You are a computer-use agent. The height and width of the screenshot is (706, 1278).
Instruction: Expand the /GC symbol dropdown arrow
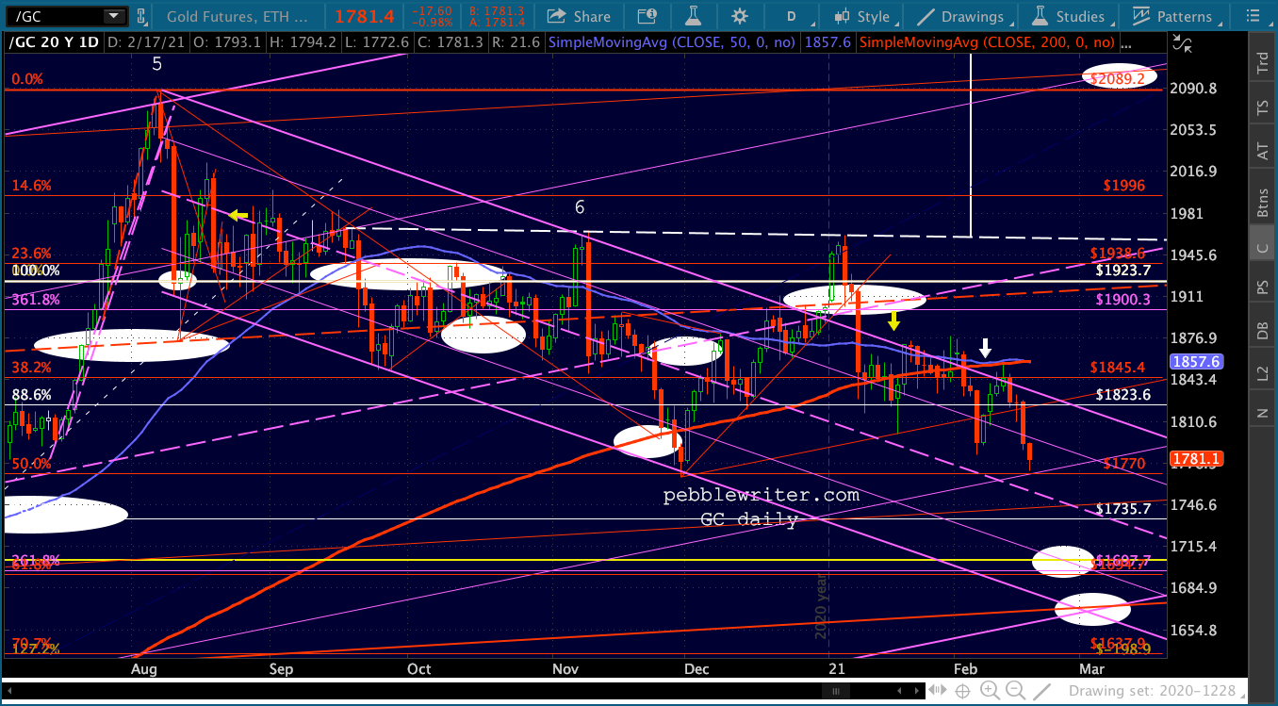point(114,16)
